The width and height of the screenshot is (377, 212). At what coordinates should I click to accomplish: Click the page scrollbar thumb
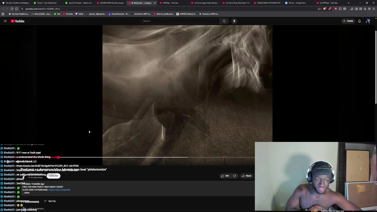375,67
